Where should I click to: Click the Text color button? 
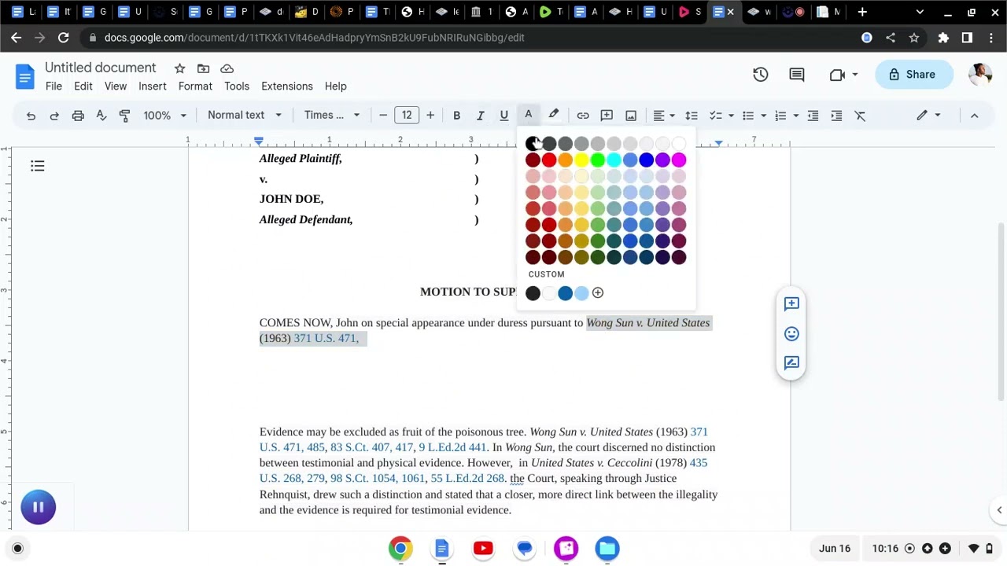coord(529,116)
